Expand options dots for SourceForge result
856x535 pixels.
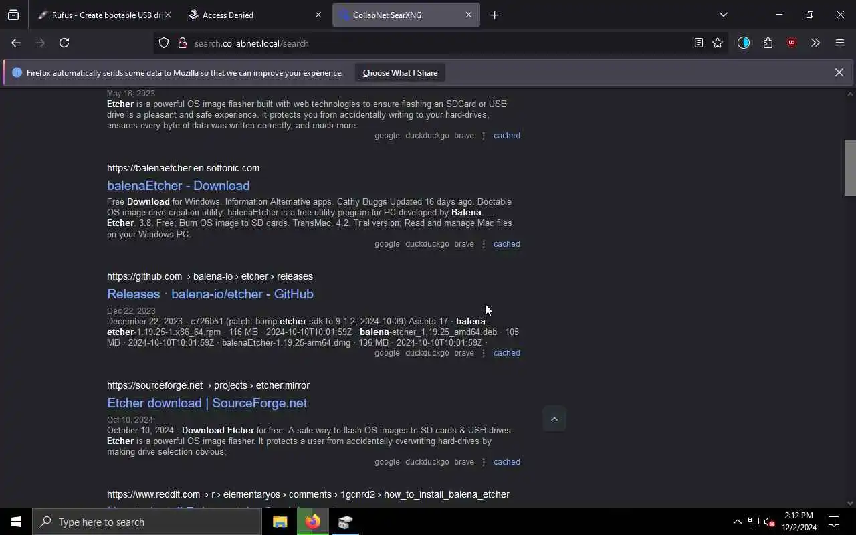point(484,462)
